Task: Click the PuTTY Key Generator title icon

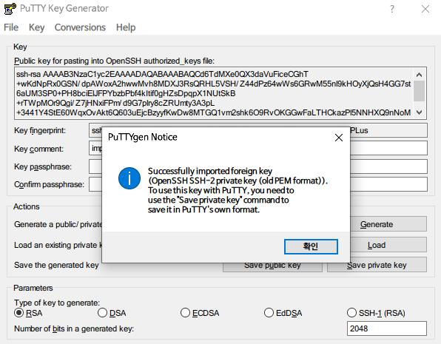Action: (10, 9)
